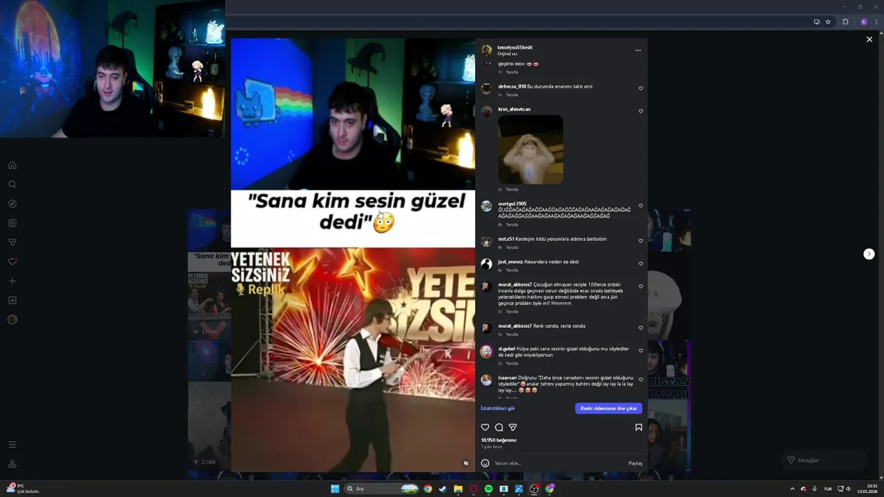Viewport: 884px width, 497px height.
Task: Like krsn_ahmetcan's GIF comment
Action: (641, 111)
